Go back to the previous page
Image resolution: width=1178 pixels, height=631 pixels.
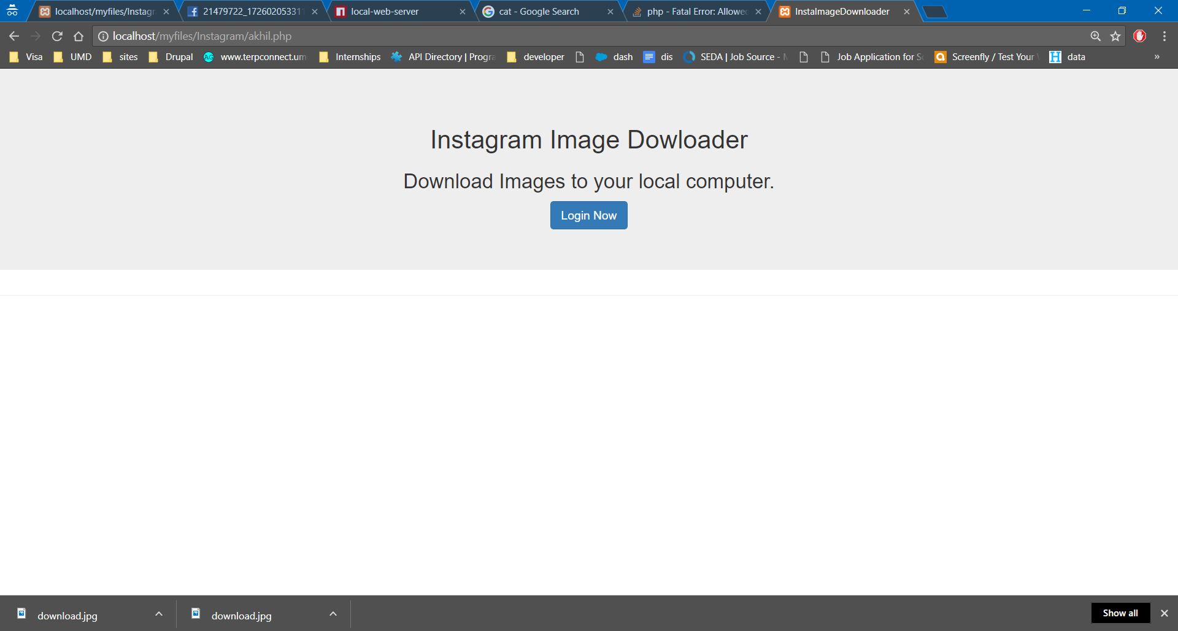tap(14, 36)
